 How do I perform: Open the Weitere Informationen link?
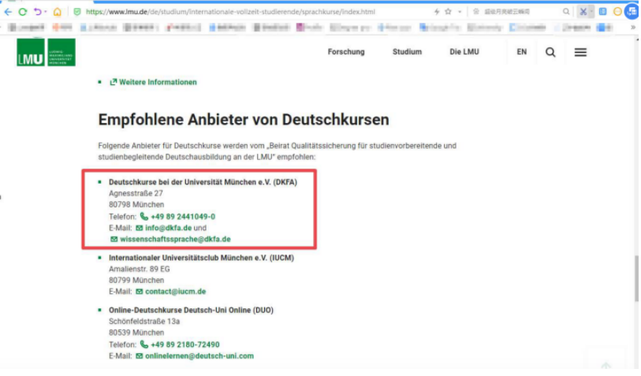pos(154,82)
